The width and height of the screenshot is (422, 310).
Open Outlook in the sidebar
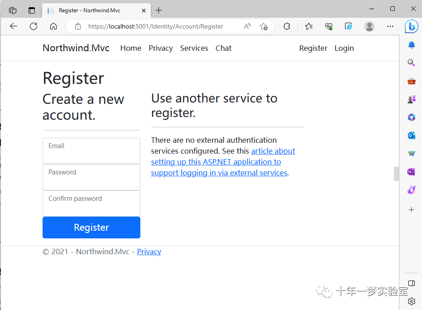coord(411,135)
